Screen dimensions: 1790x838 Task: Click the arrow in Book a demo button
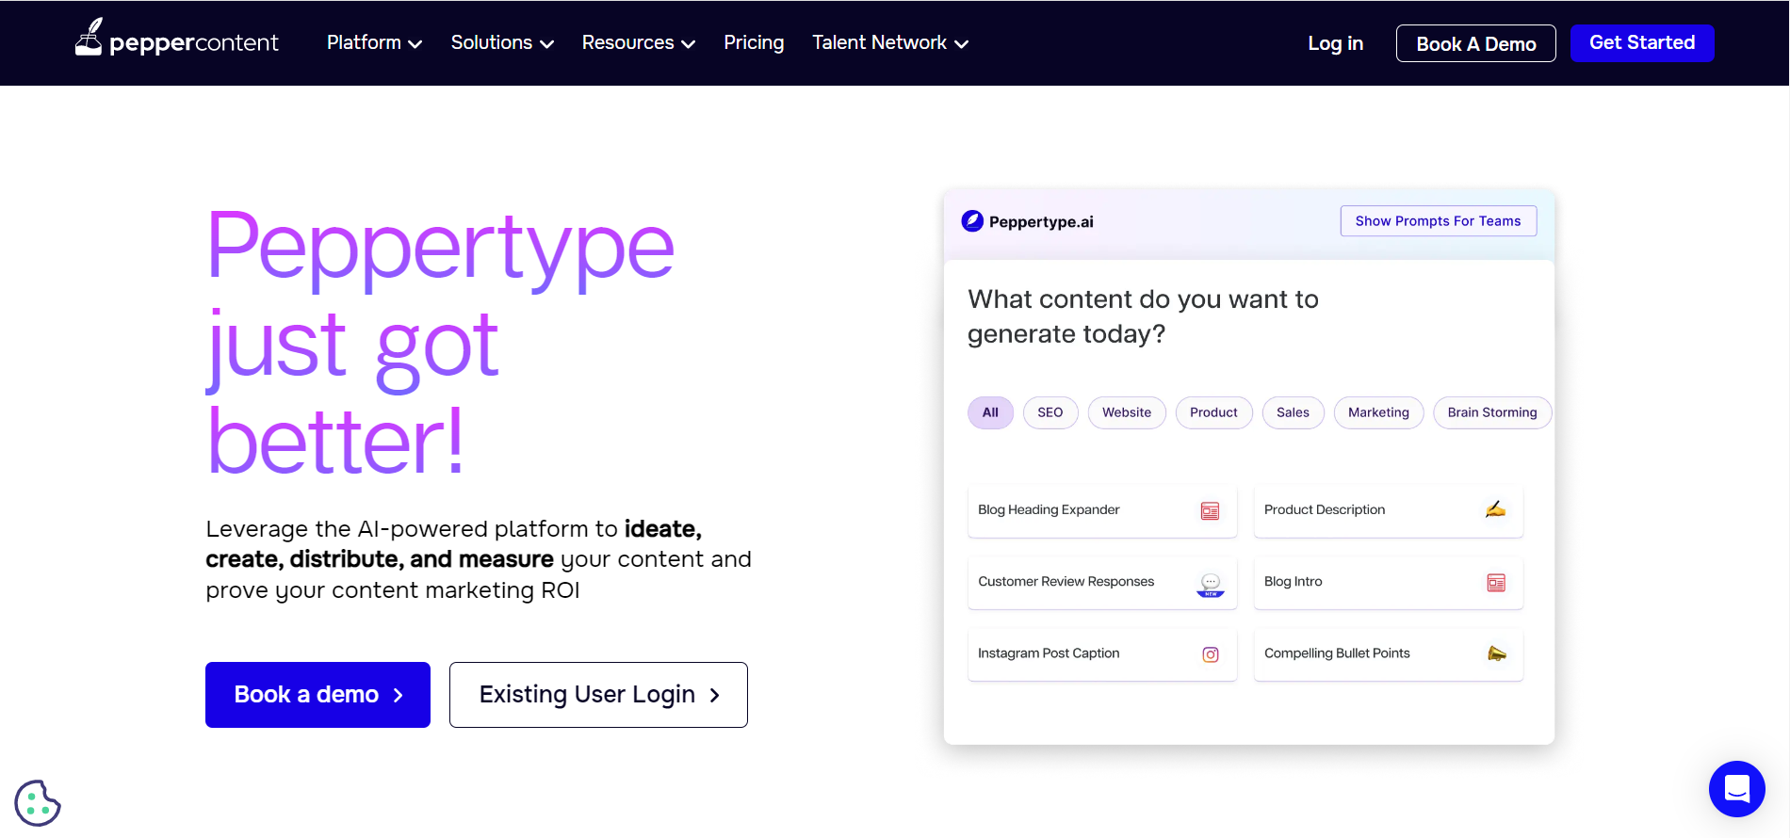tap(398, 695)
